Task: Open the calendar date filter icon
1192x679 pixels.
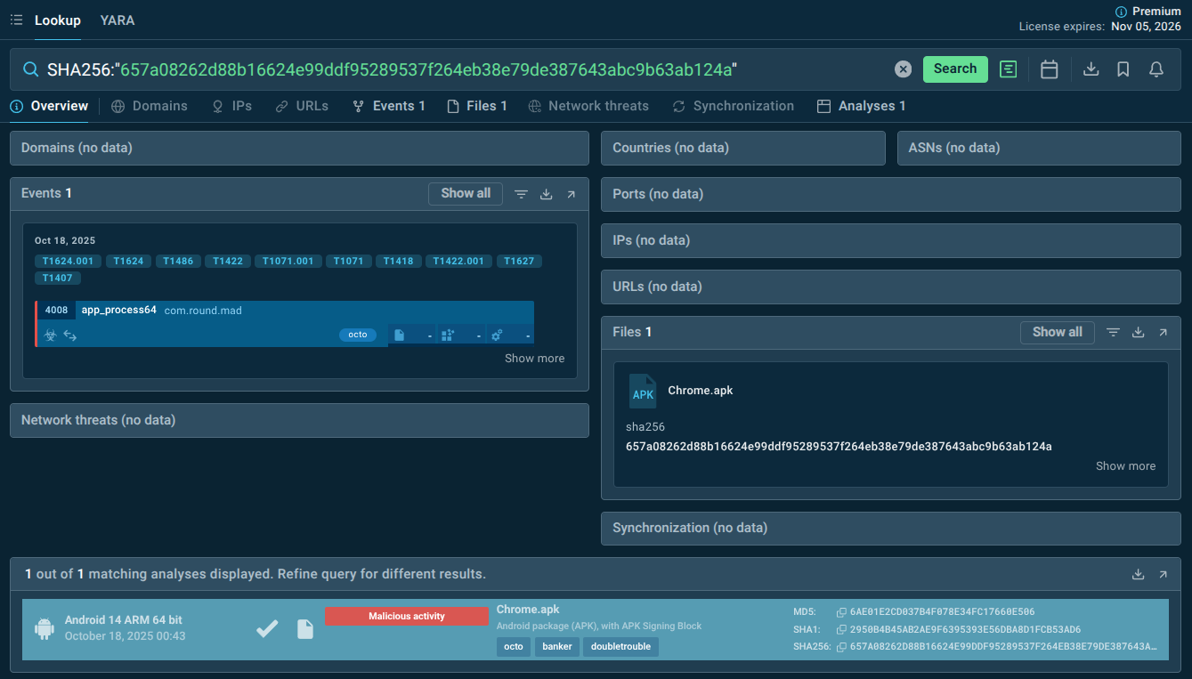Action: (x=1049, y=69)
